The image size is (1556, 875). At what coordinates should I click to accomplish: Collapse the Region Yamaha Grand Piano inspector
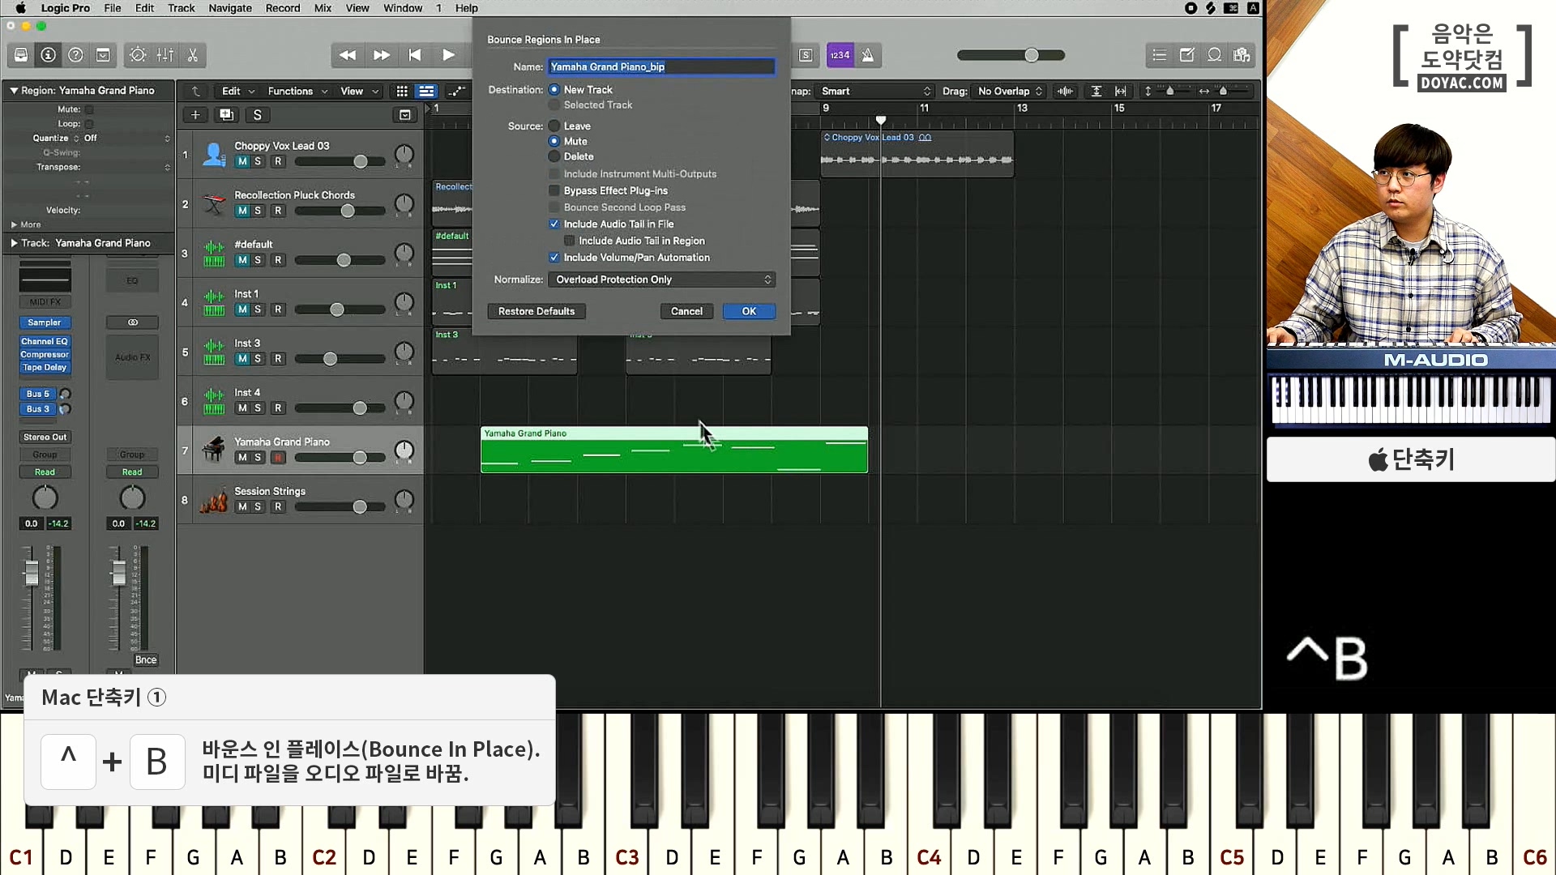pos(14,91)
